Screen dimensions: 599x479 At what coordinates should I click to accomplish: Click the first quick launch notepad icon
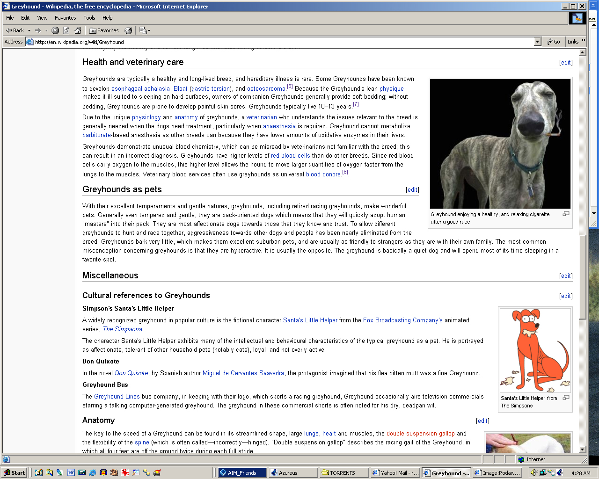[39, 472]
